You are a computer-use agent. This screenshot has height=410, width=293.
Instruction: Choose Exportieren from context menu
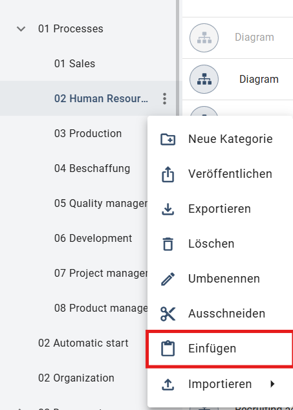point(220,209)
